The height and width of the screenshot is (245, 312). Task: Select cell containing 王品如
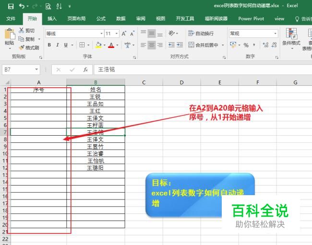[96, 104]
